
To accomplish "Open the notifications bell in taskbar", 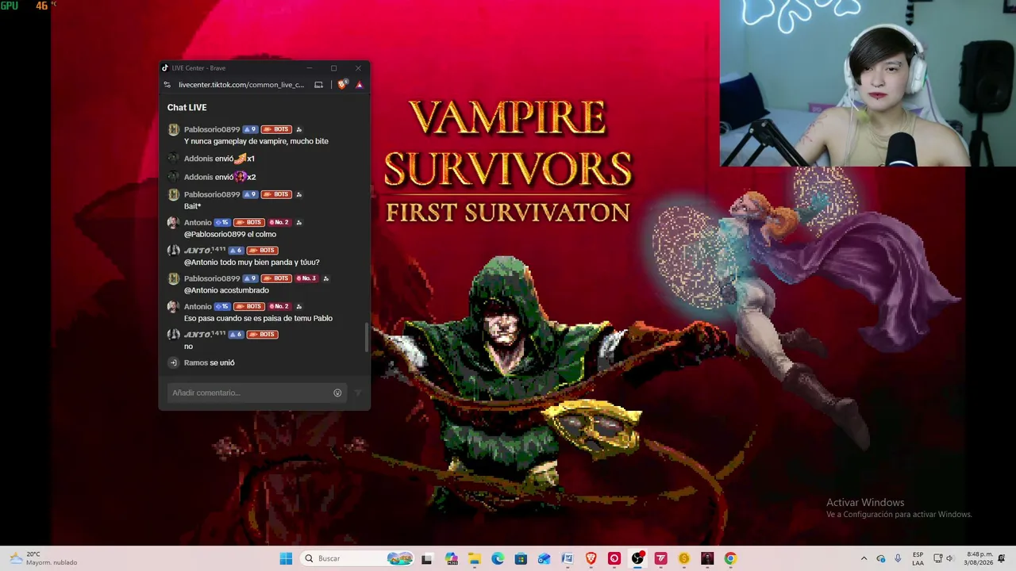I will point(1003,558).
